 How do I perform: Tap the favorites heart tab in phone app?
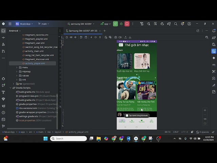[142, 121]
